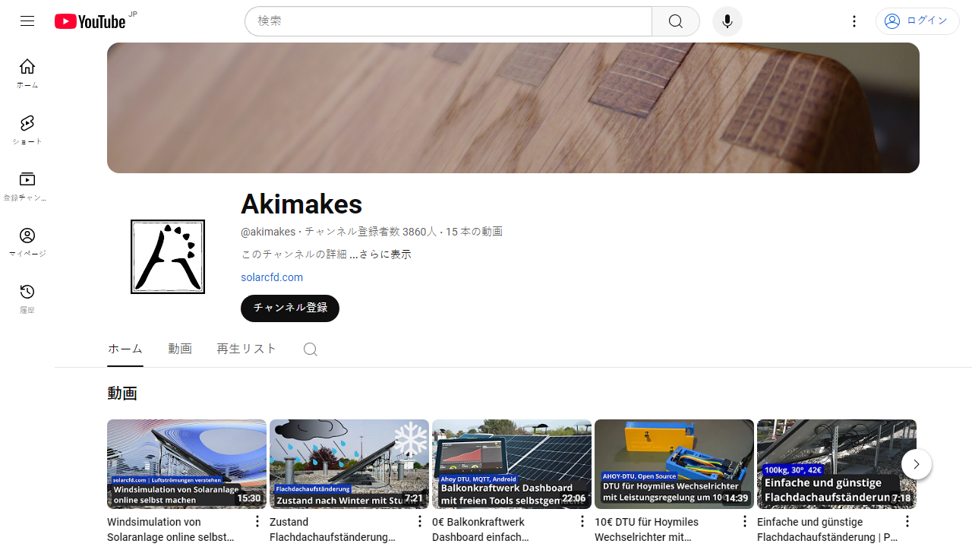Click the 動画 section heading
The width and height of the screenshot is (972, 547).
[122, 394]
